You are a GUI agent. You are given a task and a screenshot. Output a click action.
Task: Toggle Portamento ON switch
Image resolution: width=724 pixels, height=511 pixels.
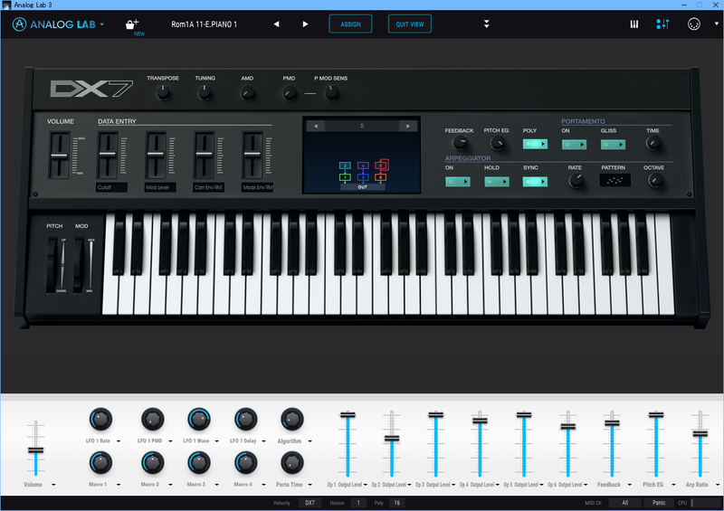(574, 145)
